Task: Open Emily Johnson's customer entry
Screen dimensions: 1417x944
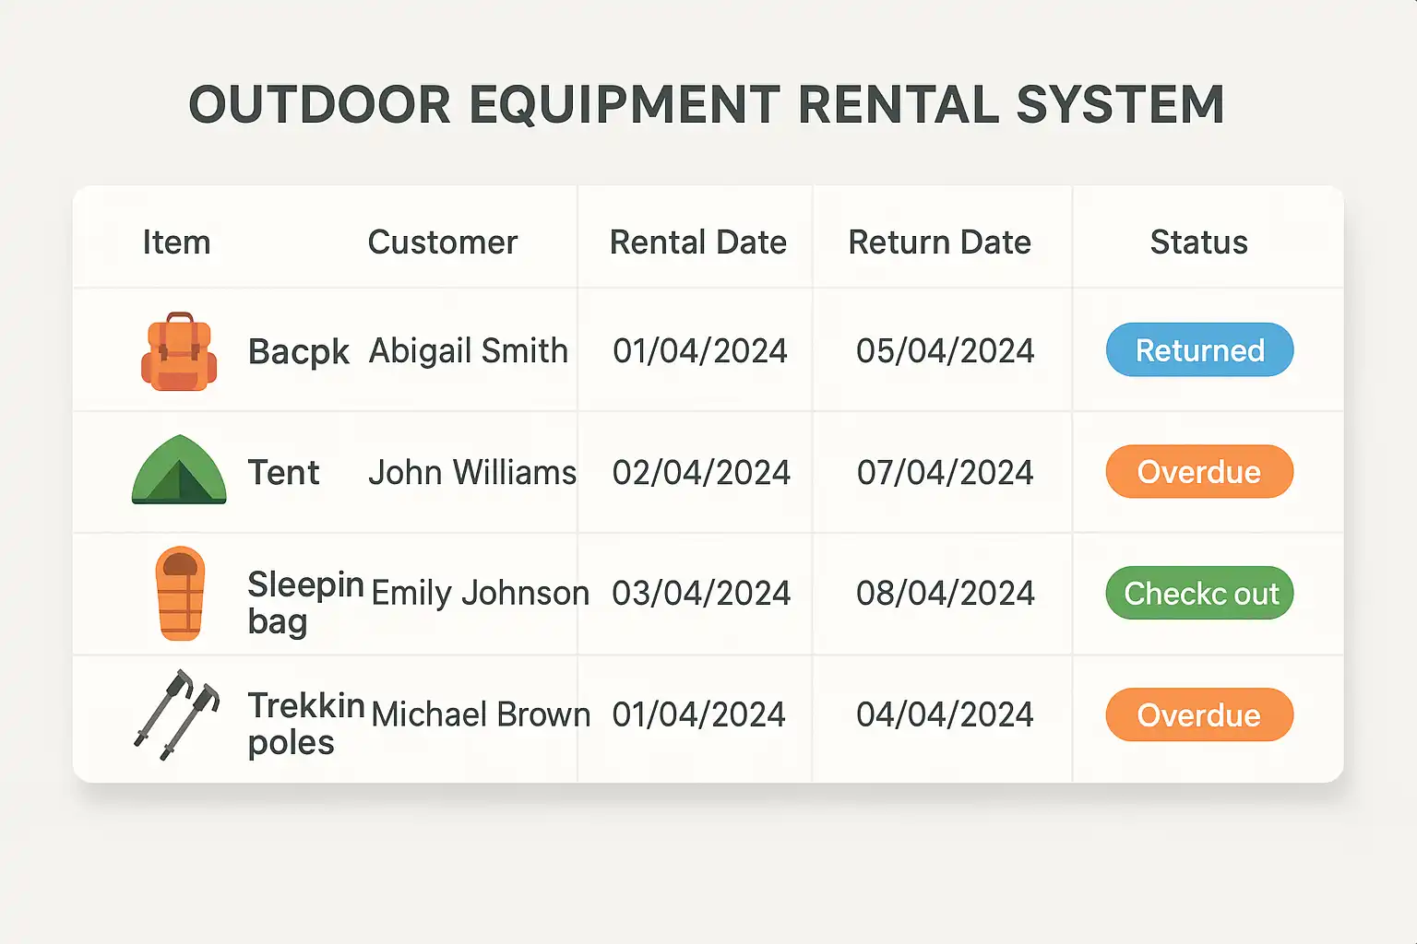Action: click(x=480, y=594)
